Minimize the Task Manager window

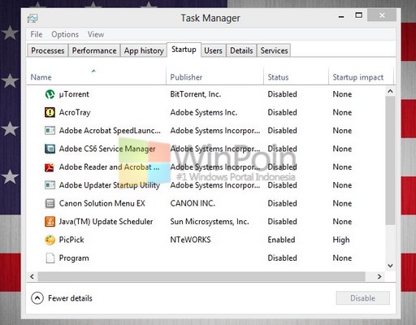[x=341, y=16]
